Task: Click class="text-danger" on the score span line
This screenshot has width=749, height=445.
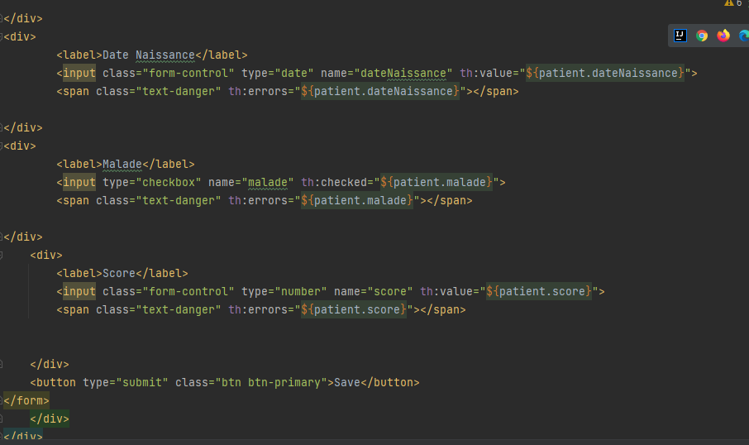Action: coord(159,309)
